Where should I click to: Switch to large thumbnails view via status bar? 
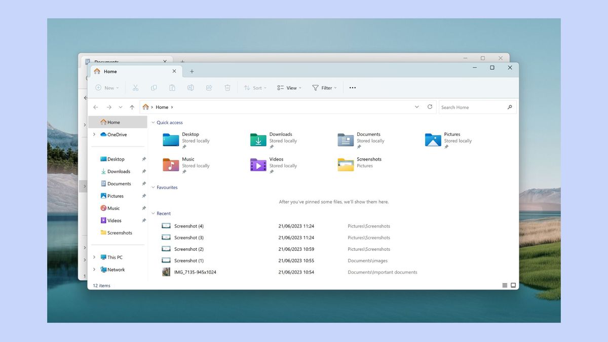pos(512,285)
